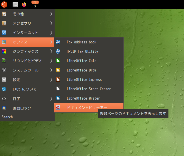Expand インターネット submenu arrow
This screenshot has height=156, width=184.
pyautogui.click(x=51, y=33)
